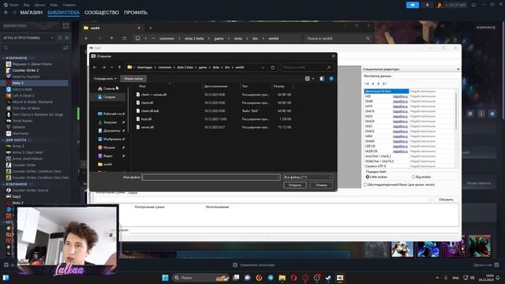
Task: Open Dota 2 settings gear icon
Action: [x=470, y=114]
